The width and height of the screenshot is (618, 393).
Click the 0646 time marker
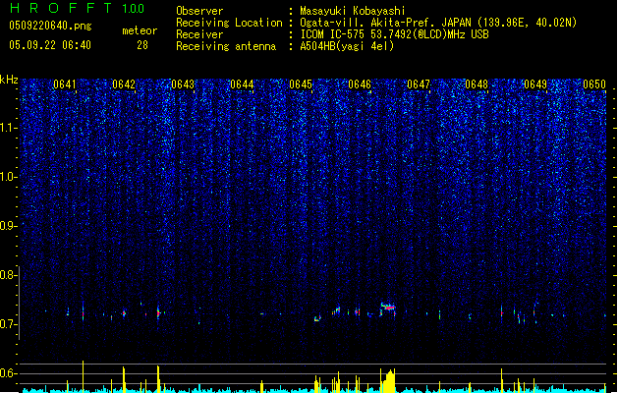pos(360,84)
